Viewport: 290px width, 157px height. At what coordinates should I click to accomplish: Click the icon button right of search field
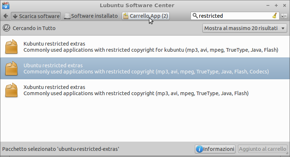click(x=284, y=16)
